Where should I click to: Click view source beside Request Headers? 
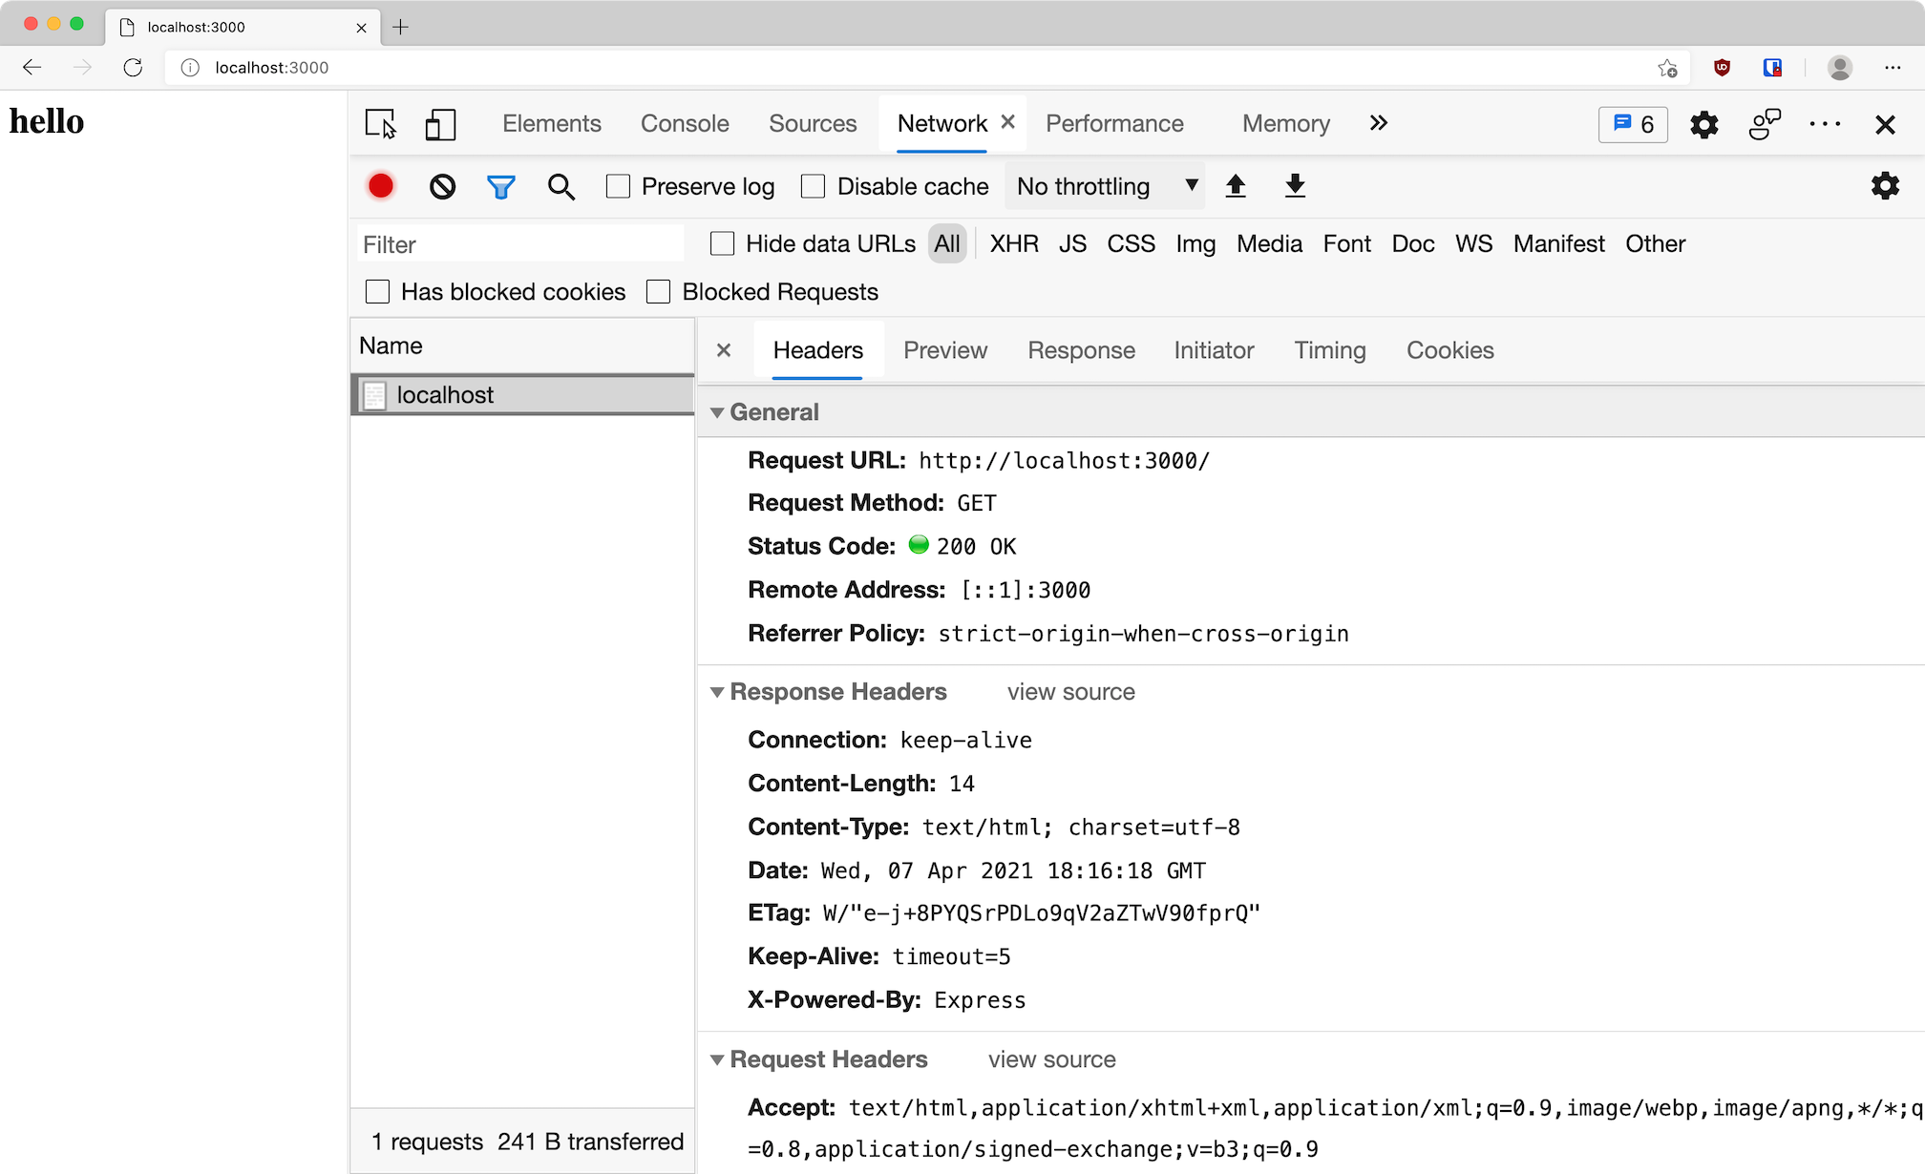click(1051, 1059)
